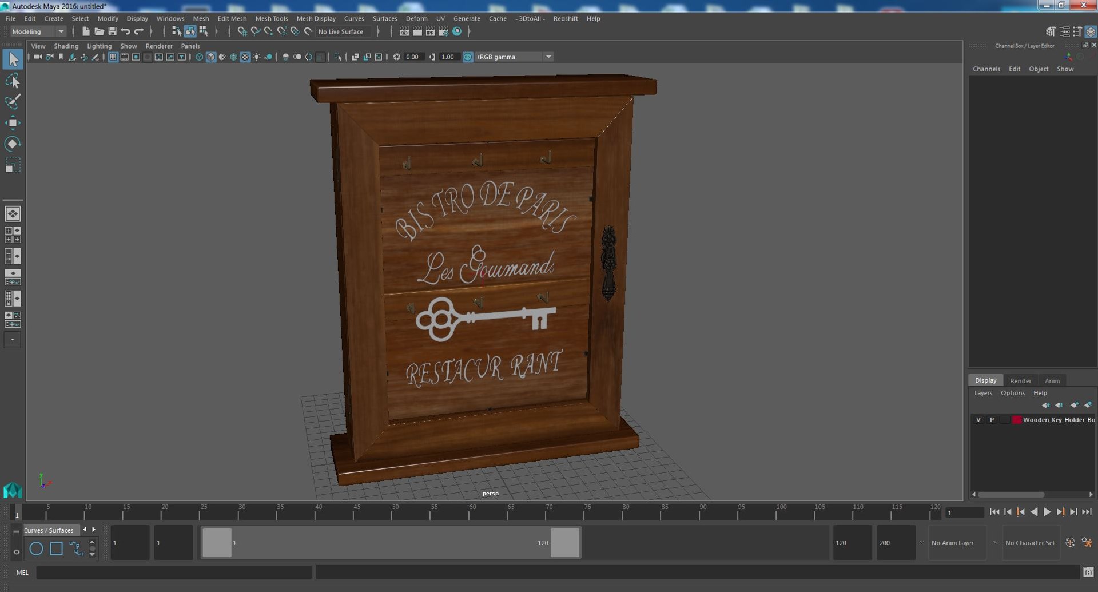Open the Layers menu in Layer Editor

pos(983,393)
